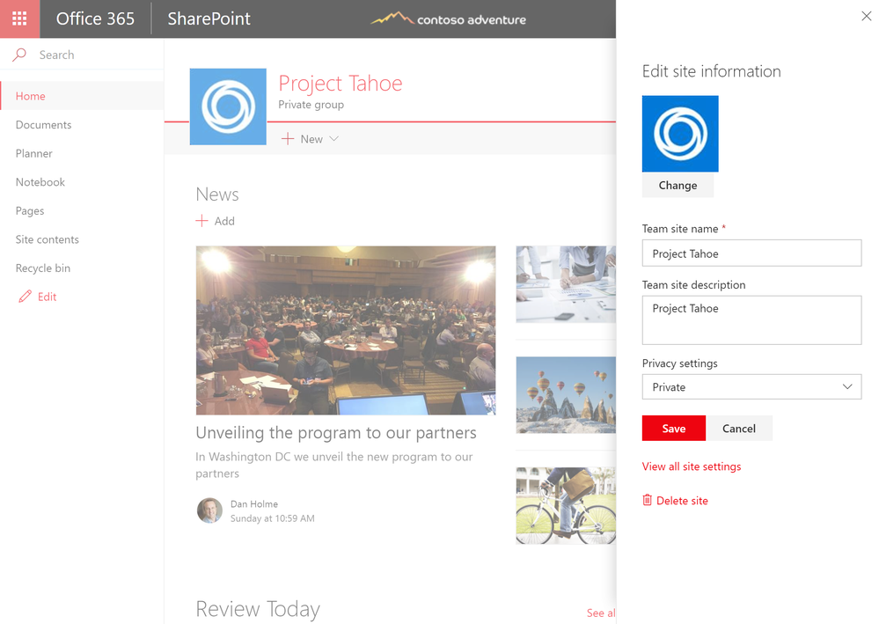The height and width of the screenshot is (624, 879).
Task: Click the trash icon next to Delete site
Action: click(647, 500)
